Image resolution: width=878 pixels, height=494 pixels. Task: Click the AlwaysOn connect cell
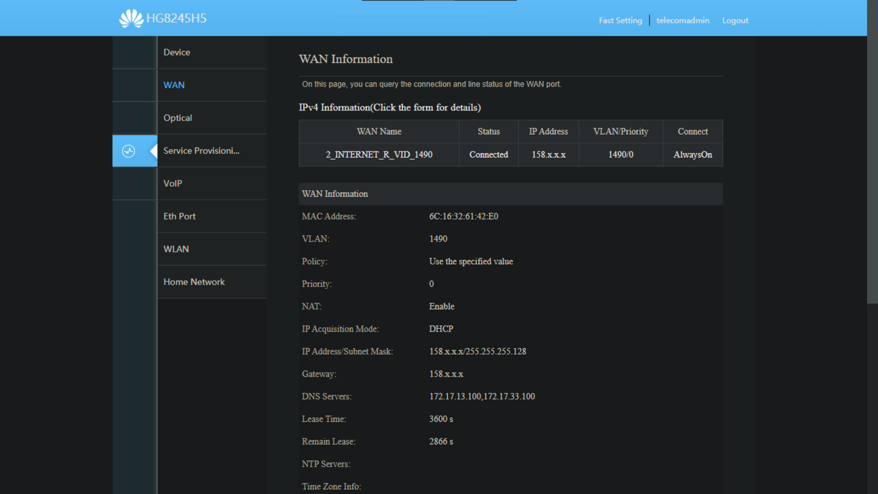coord(693,155)
